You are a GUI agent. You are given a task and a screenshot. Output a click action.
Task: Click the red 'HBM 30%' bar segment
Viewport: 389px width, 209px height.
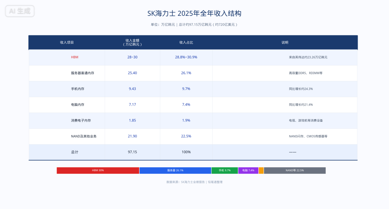(x=98, y=170)
